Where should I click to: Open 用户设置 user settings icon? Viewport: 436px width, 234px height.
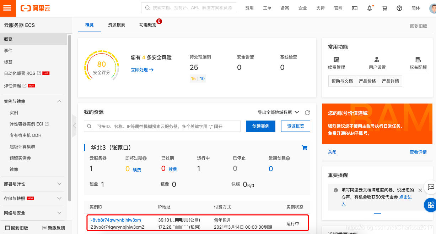tap(377, 60)
